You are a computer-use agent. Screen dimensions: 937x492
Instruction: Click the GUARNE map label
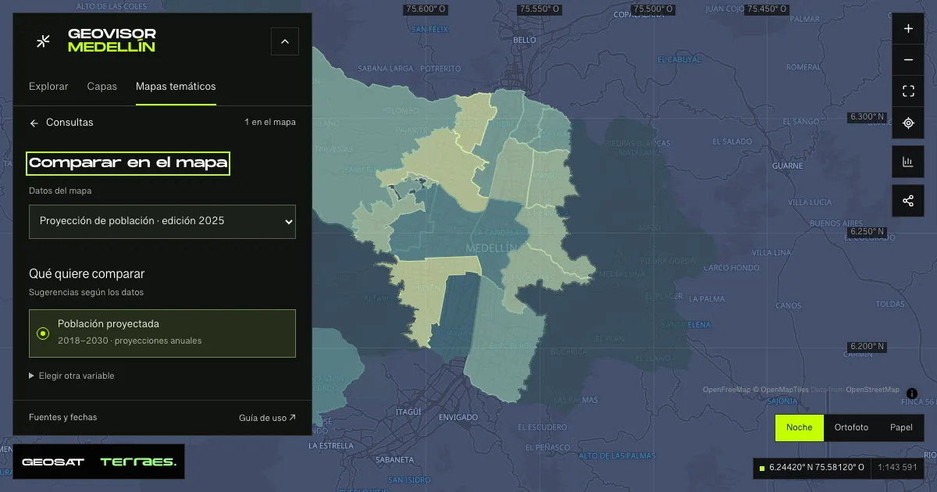(x=787, y=166)
